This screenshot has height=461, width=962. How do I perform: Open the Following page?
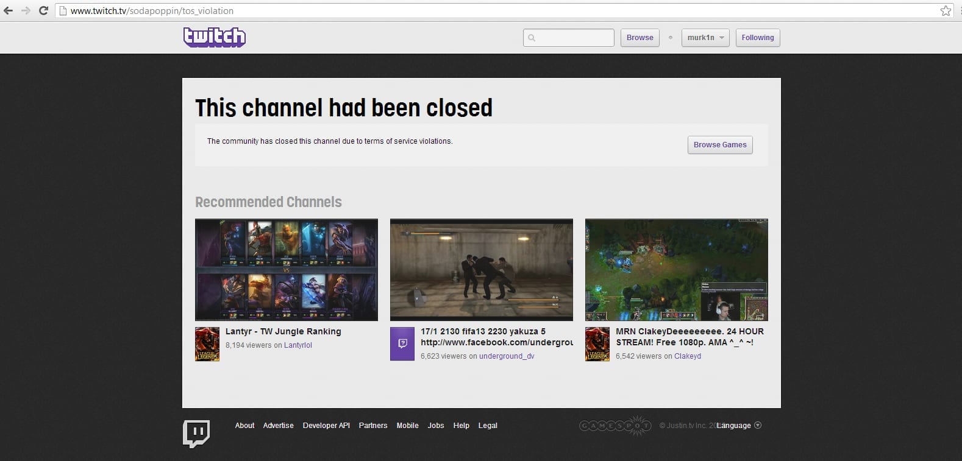(758, 38)
